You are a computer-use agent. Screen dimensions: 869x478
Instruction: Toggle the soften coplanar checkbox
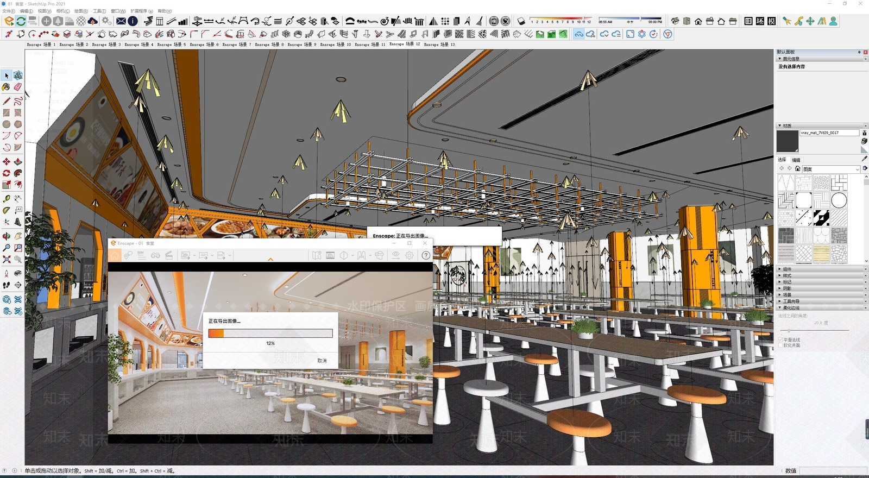pyautogui.click(x=780, y=345)
